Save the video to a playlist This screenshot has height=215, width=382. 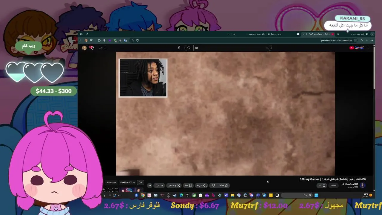pyautogui.click(x=188, y=185)
